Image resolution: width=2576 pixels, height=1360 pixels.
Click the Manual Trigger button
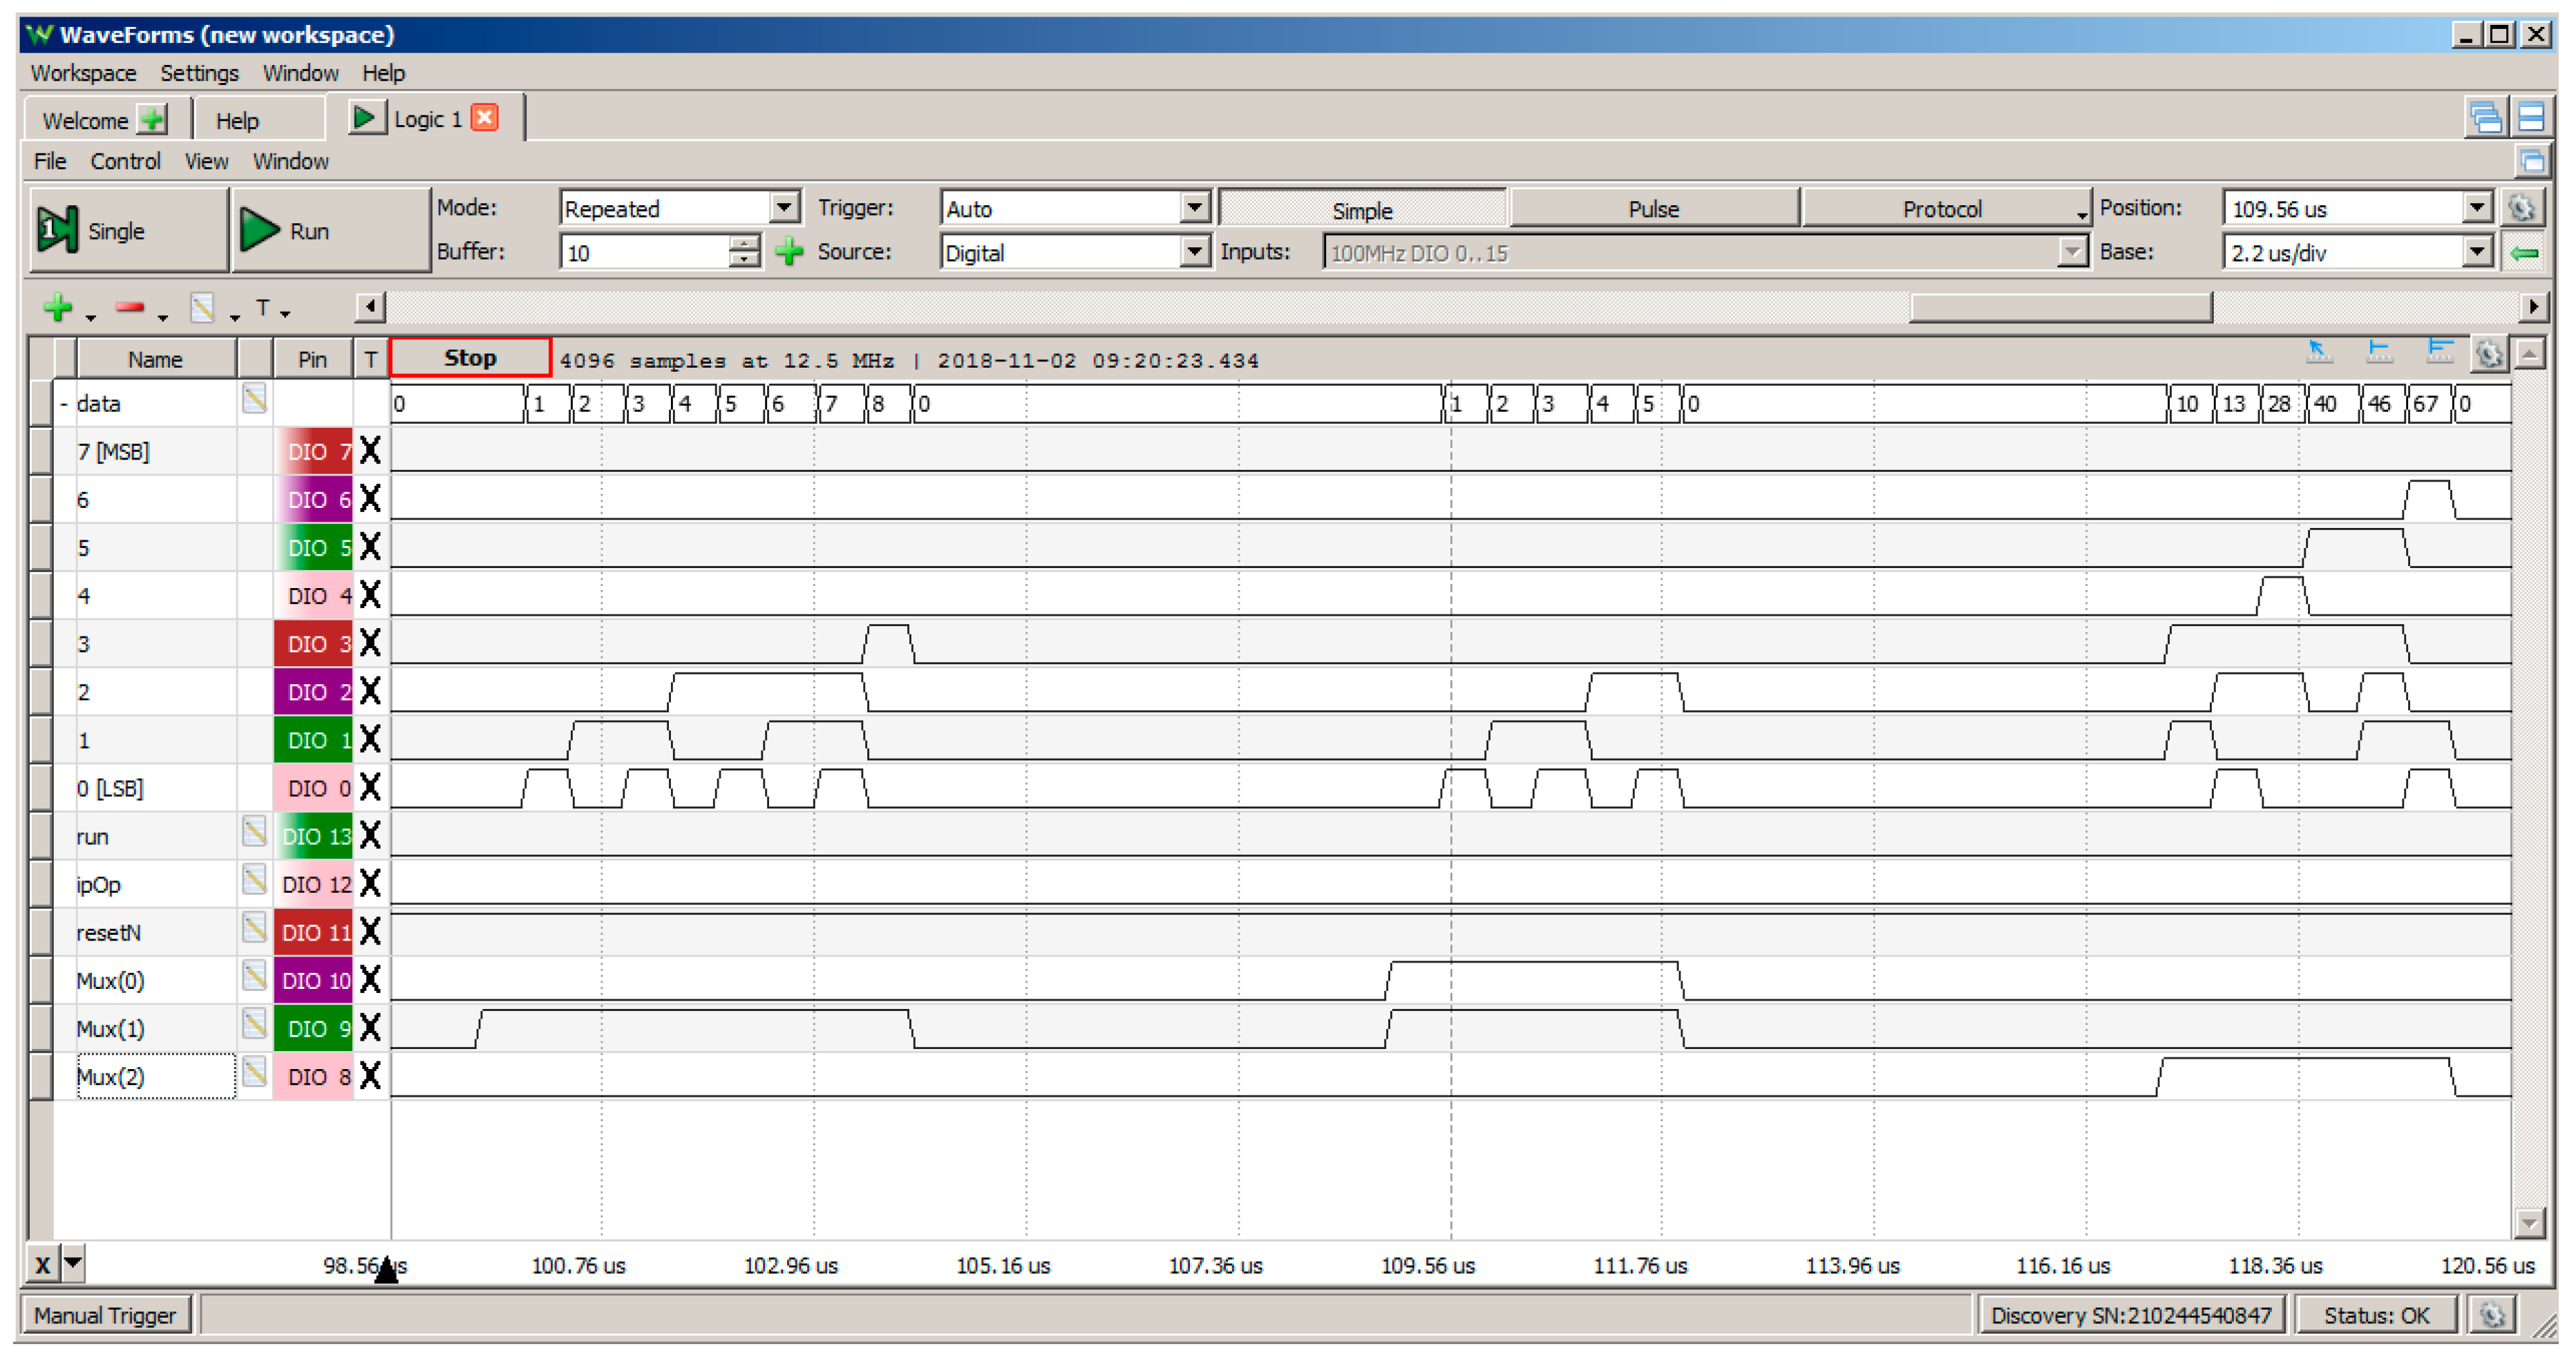coord(105,1315)
